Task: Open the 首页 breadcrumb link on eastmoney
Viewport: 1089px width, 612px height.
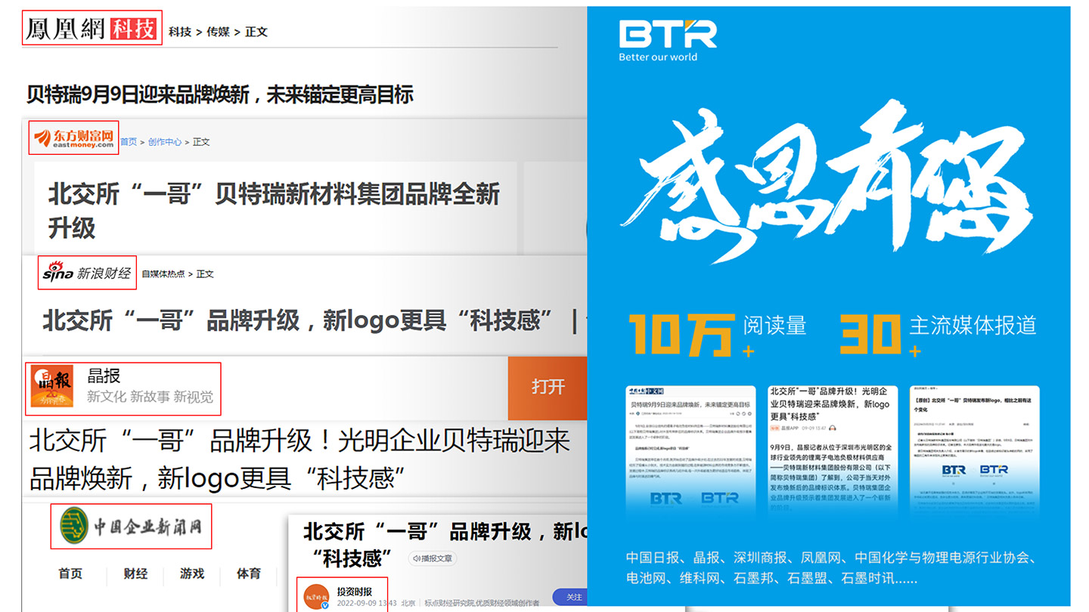Action: 129,142
